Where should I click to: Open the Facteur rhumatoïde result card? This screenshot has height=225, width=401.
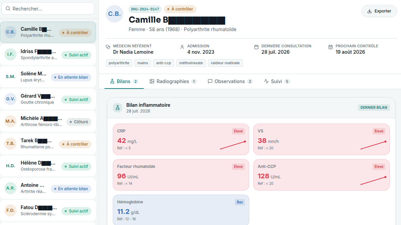pyautogui.click(x=181, y=175)
